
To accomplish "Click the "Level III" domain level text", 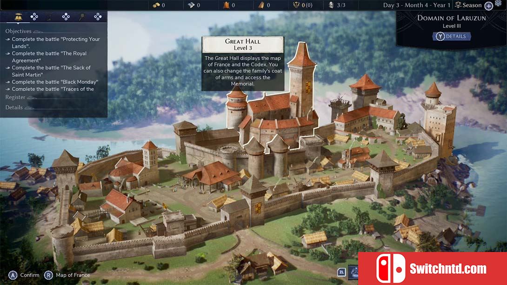I will tap(452, 26).
